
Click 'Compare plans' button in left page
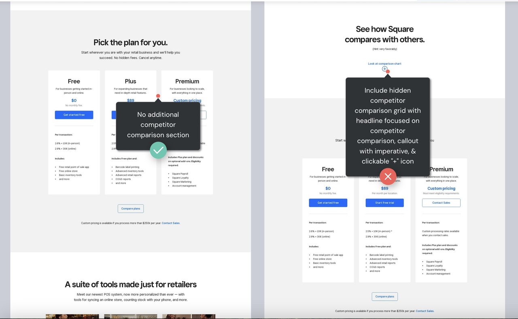pyautogui.click(x=131, y=208)
